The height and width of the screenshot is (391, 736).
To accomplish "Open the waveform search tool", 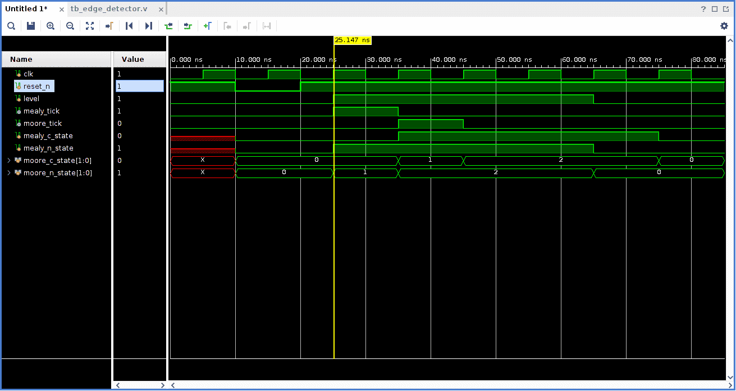I will [11, 26].
